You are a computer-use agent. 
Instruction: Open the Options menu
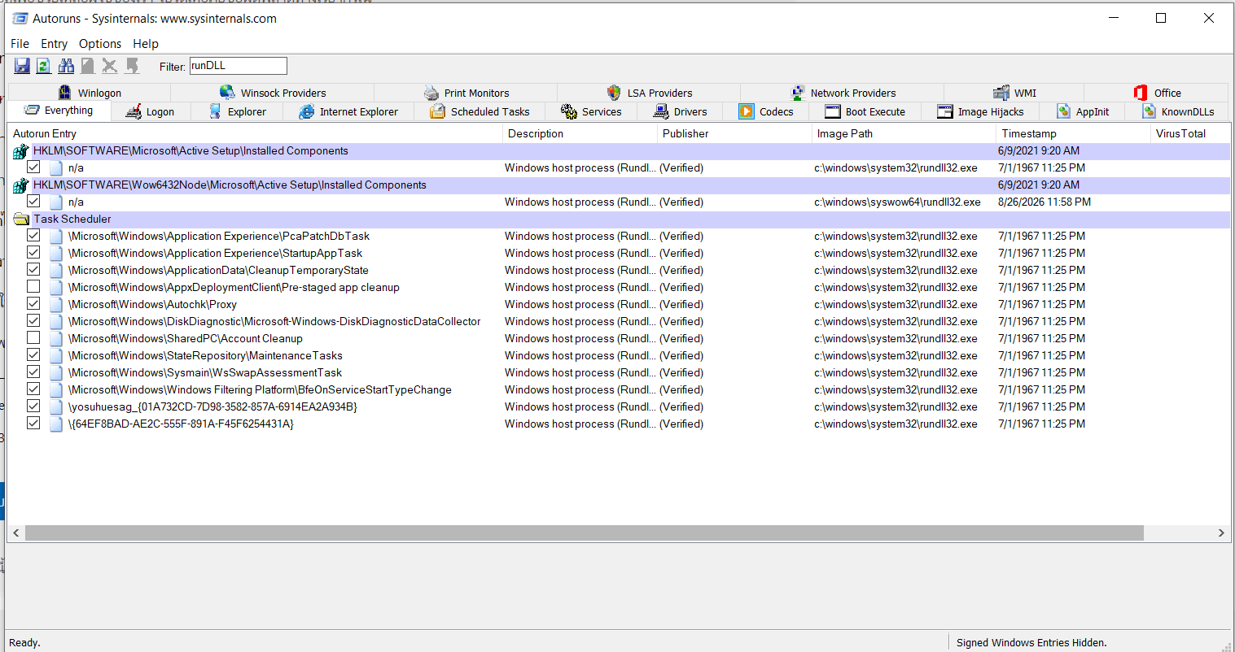[x=100, y=44]
